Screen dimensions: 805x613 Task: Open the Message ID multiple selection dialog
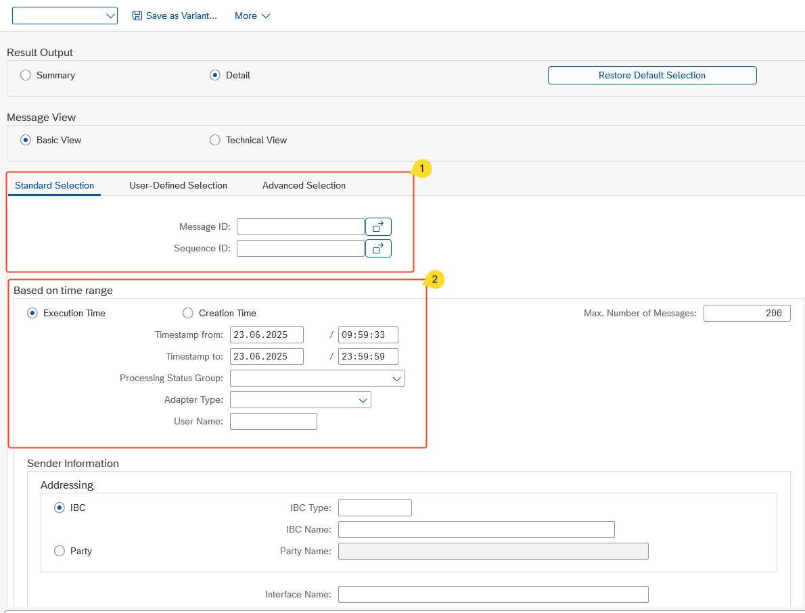pos(378,226)
